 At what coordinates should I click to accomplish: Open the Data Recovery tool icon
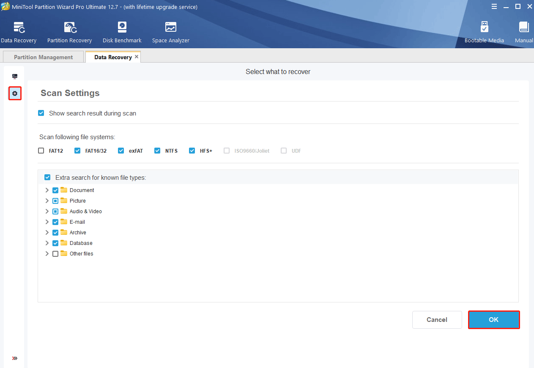click(19, 27)
